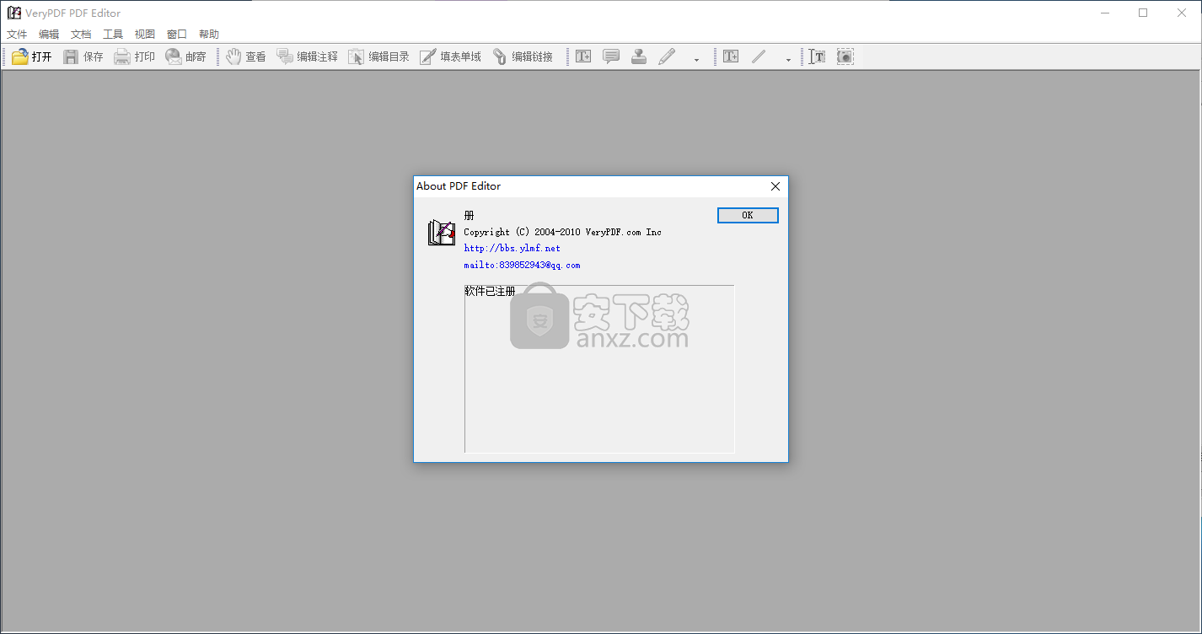Expand the line tool dropdown arrow
The image size is (1202, 634).
[788, 59]
